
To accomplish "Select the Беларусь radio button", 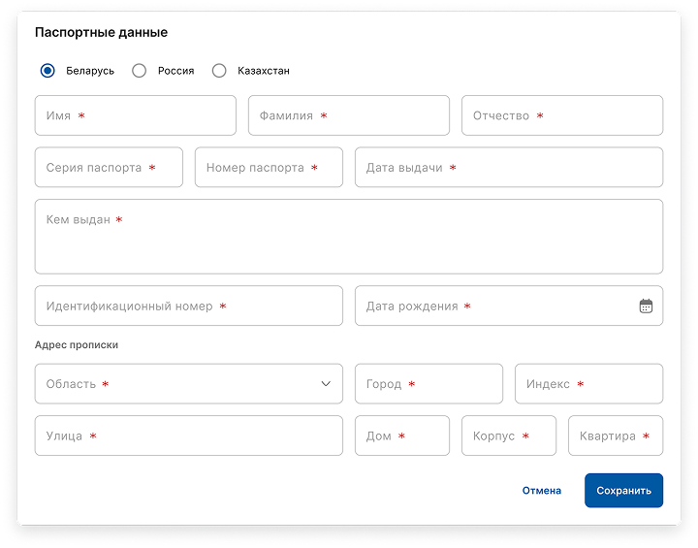I will pos(48,71).
